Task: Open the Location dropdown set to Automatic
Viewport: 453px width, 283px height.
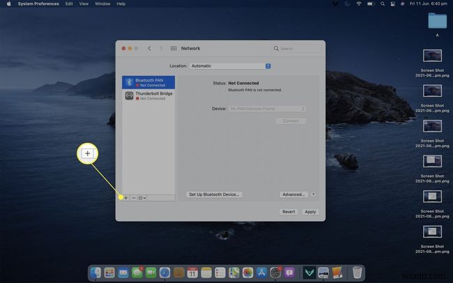Action: 231,66
